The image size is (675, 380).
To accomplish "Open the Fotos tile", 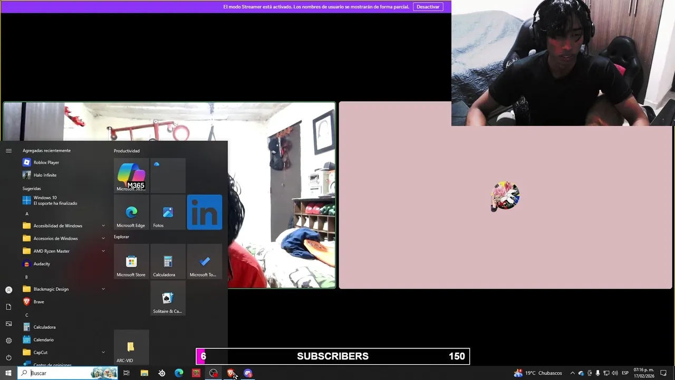I will pyautogui.click(x=168, y=212).
